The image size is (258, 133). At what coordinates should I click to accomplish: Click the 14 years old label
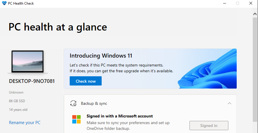click(18, 110)
